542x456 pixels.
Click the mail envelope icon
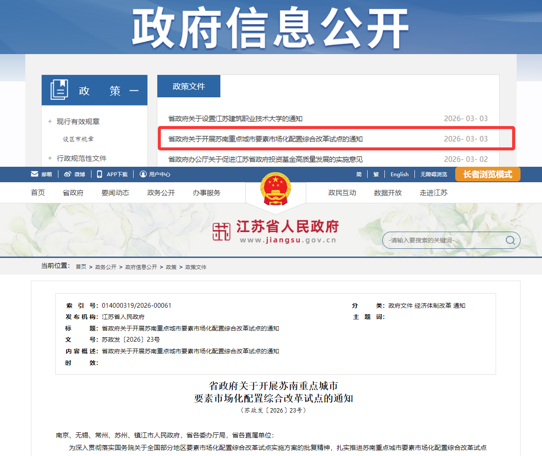coord(34,174)
